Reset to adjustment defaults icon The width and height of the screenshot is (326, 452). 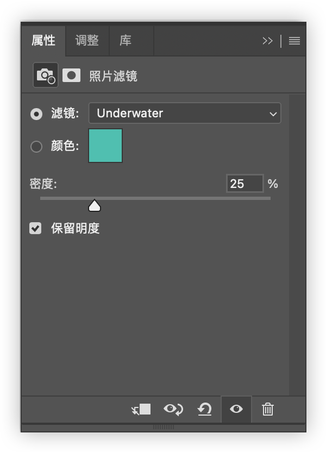[205, 409]
